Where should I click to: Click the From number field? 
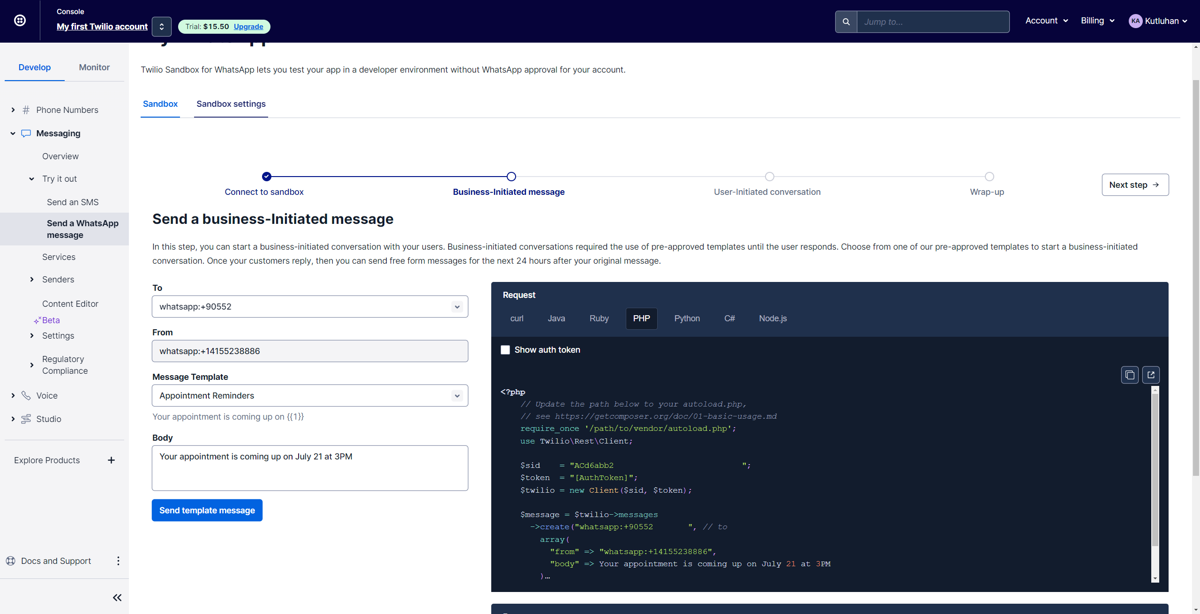tap(310, 351)
